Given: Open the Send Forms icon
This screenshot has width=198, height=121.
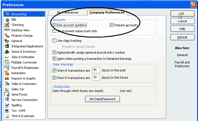Looking at the screenshot, I should 7,94.
